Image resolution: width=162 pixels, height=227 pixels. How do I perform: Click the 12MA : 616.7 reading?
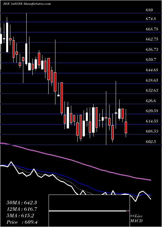[22, 209]
